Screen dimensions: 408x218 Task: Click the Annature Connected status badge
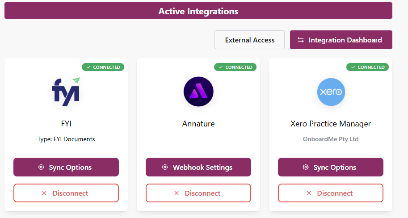pyautogui.click(x=236, y=67)
